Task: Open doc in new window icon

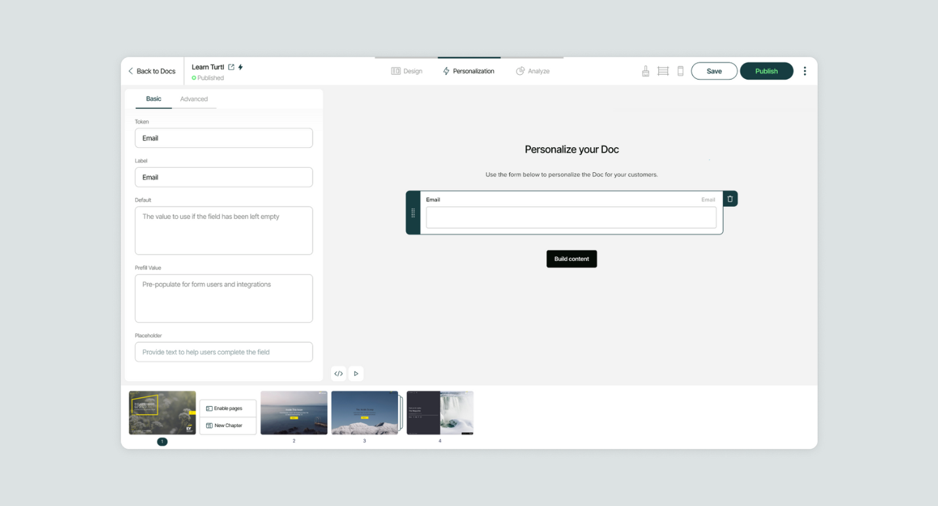Action: [231, 67]
